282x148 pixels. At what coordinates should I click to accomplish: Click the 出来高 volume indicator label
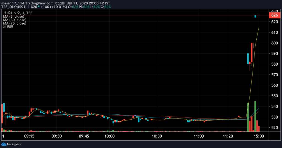pos(8,27)
